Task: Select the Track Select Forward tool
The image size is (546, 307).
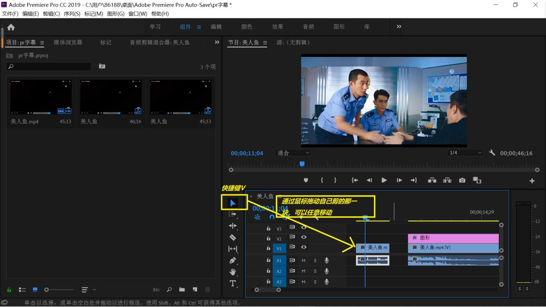Action: coord(233,214)
